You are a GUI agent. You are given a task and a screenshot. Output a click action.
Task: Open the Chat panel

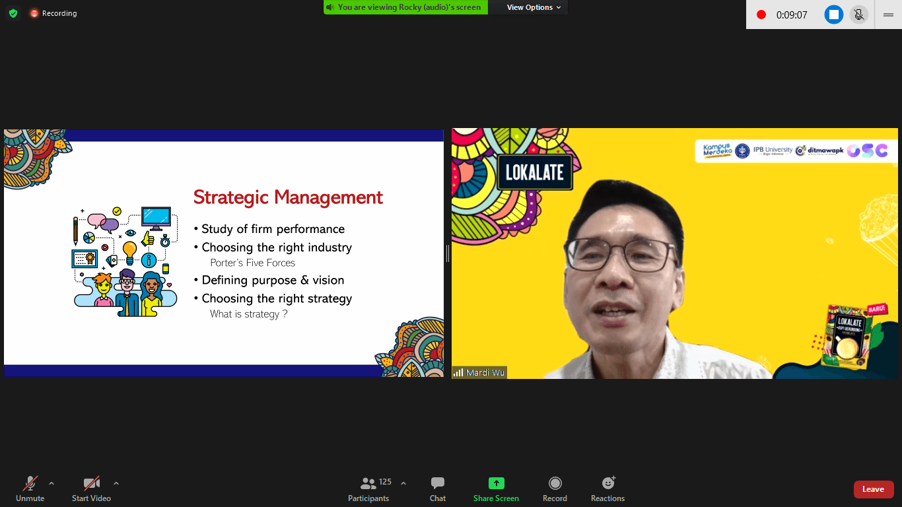[438, 489]
